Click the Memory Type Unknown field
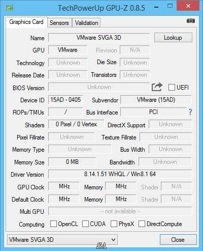 (80, 149)
